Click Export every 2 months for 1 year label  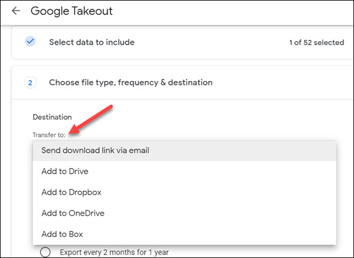pyautogui.click(x=114, y=252)
